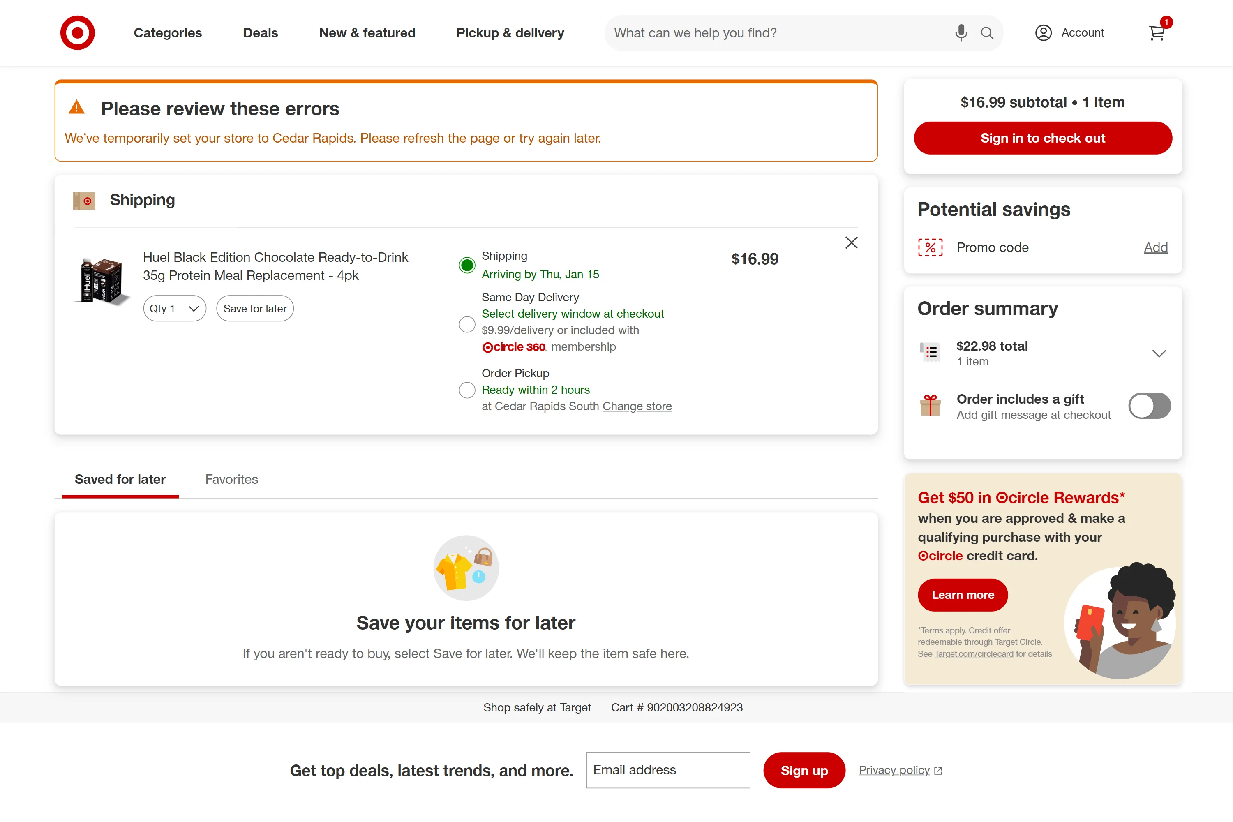Click the gift box icon
1233x822 pixels.
click(930, 405)
